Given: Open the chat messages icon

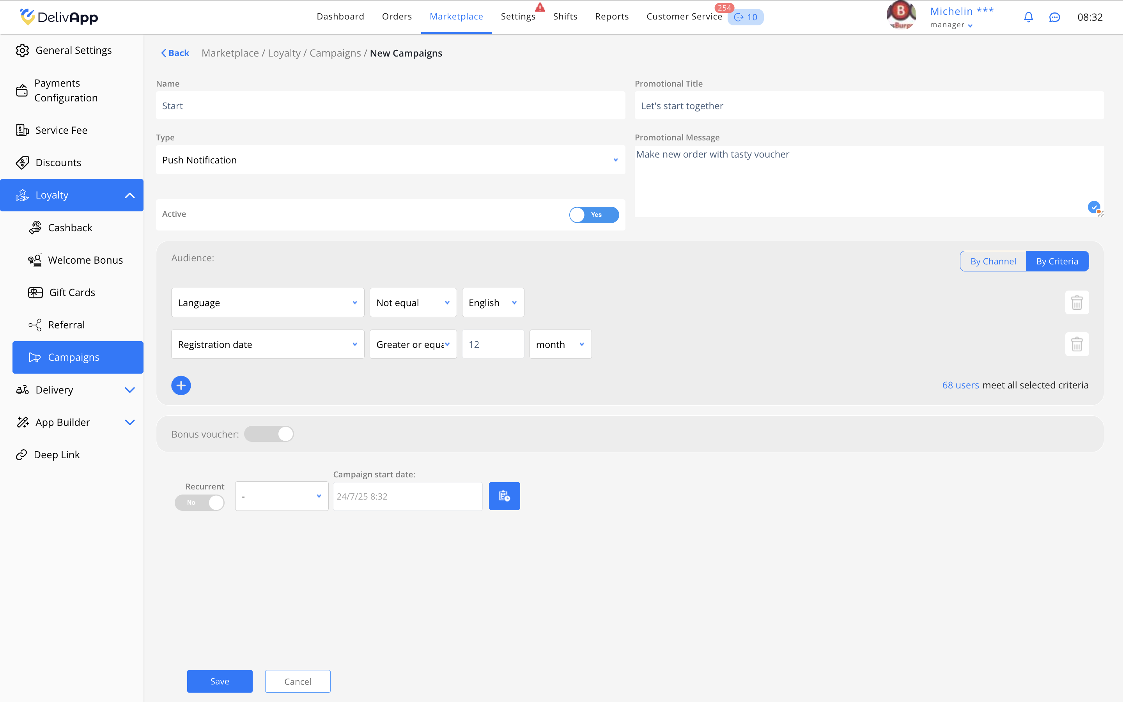Looking at the screenshot, I should click(x=1054, y=17).
